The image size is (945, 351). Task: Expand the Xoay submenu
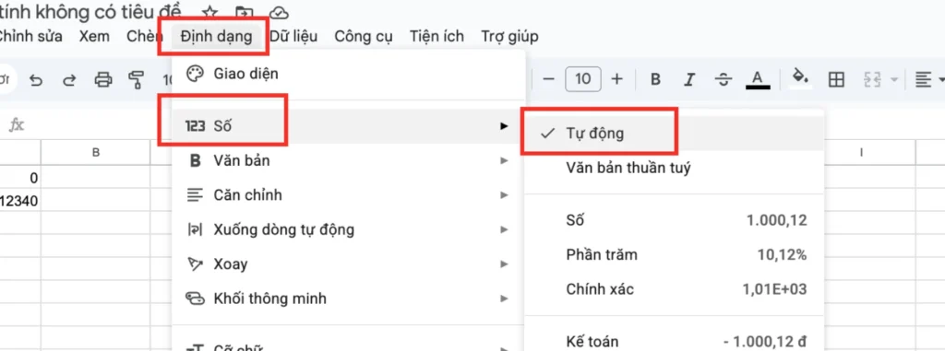348,263
